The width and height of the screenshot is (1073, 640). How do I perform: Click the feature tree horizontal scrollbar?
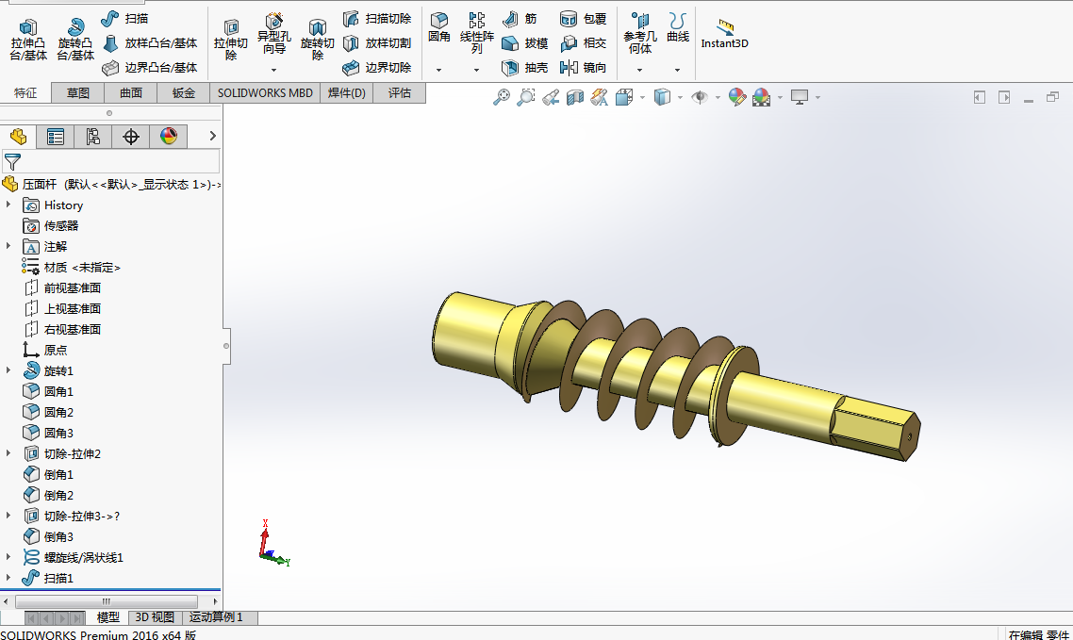click(x=107, y=601)
